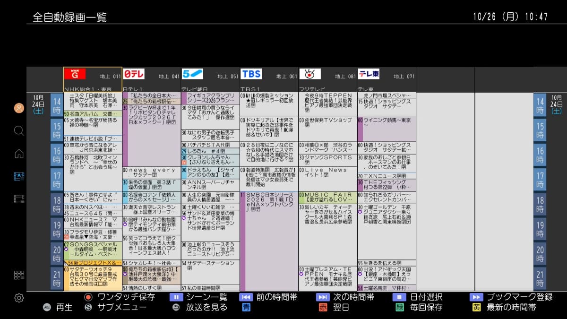The image size is (567, 319).
Task: Select the ドラえもん program on テレビ朝日
Action: pyautogui.click(x=210, y=172)
